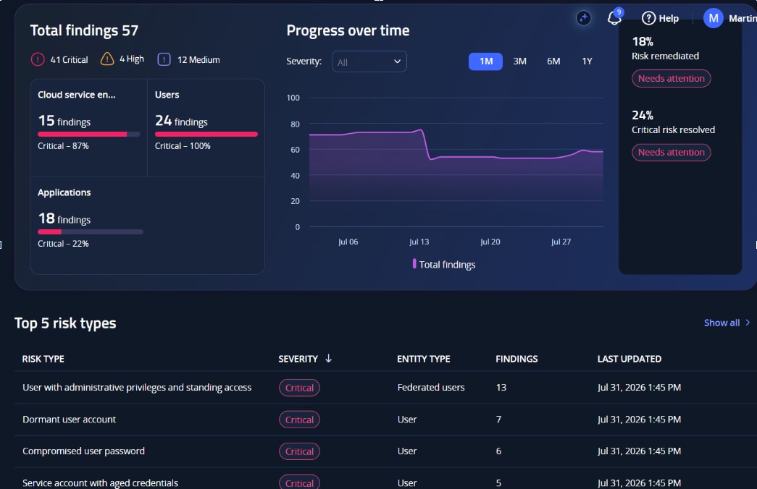Select the 1M time range
This screenshot has height=489, width=757.
[485, 61]
